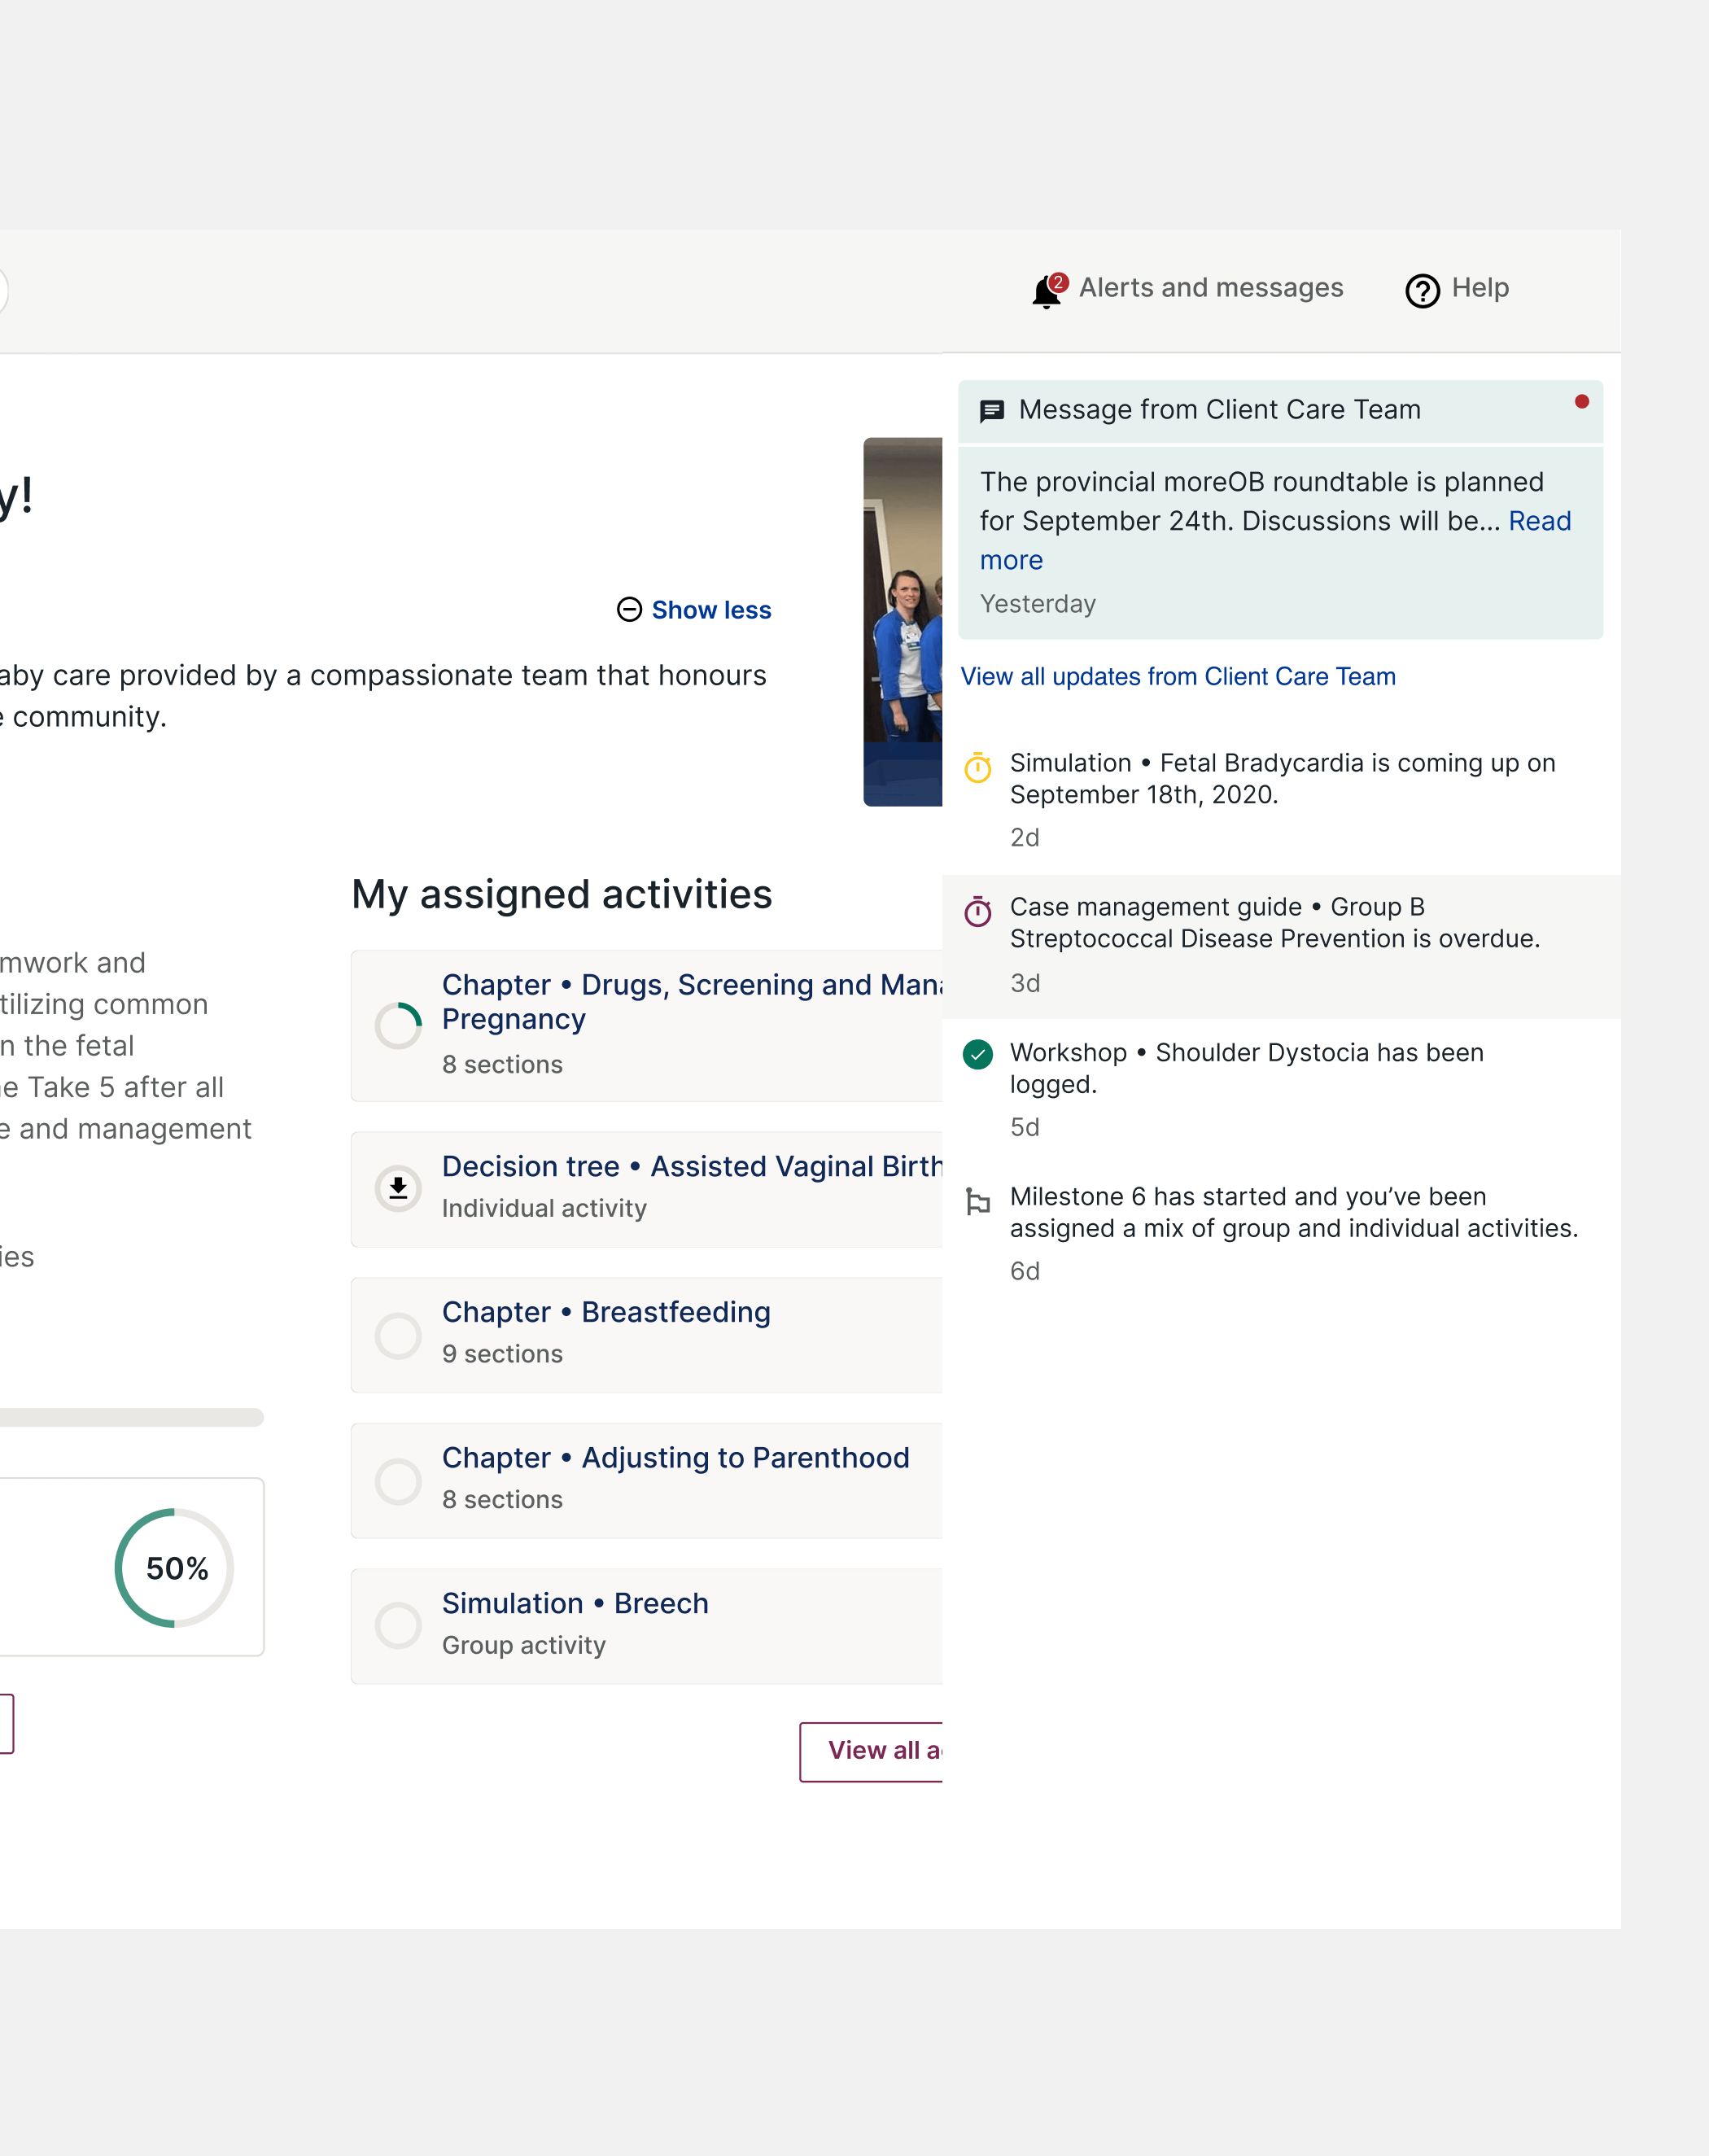The image size is (1709, 2156).
Task: Click the Help question mark icon
Action: (1422, 291)
